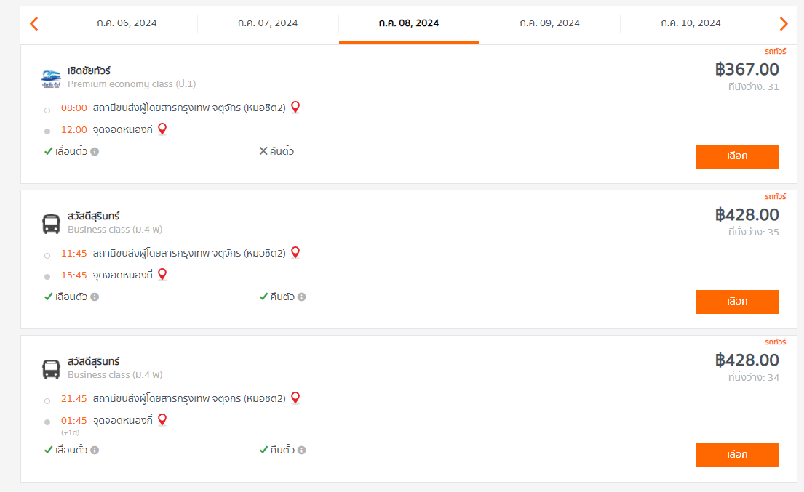Show reschedule info icon on 367.00 trip
Image resolution: width=804 pixels, height=492 pixels.
[x=95, y=152]
